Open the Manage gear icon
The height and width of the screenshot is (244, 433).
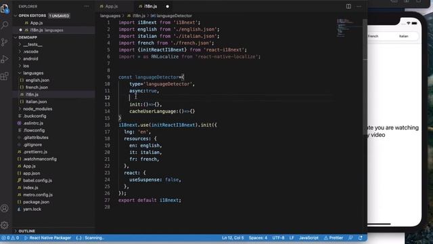tap(5, 225)
